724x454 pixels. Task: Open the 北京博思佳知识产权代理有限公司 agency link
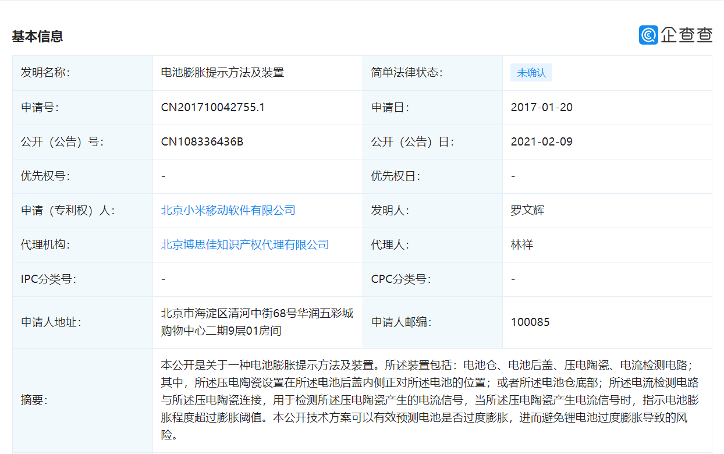click(x=245, y=245)
